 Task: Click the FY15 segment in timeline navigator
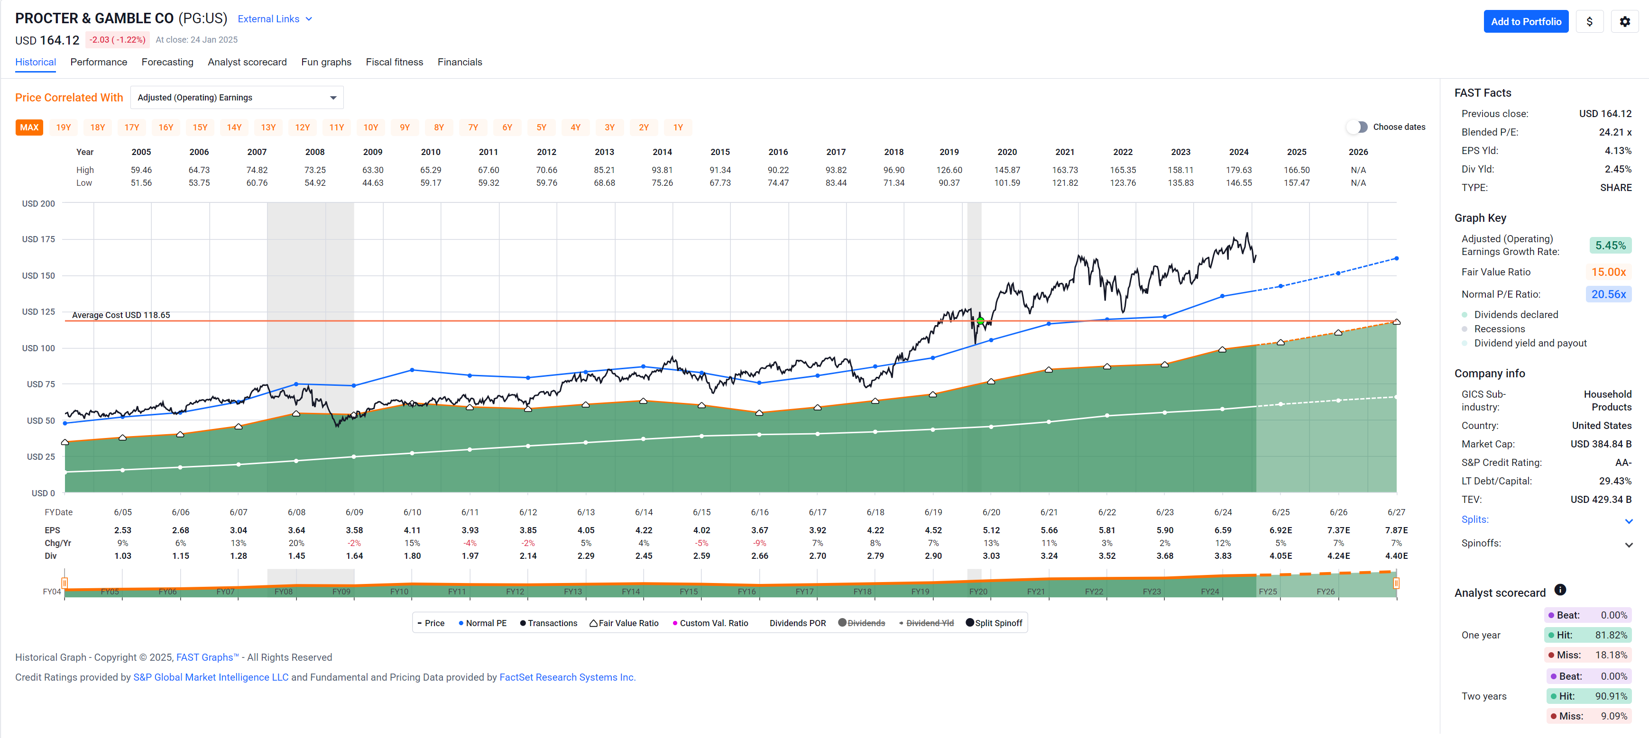(689, 592)
